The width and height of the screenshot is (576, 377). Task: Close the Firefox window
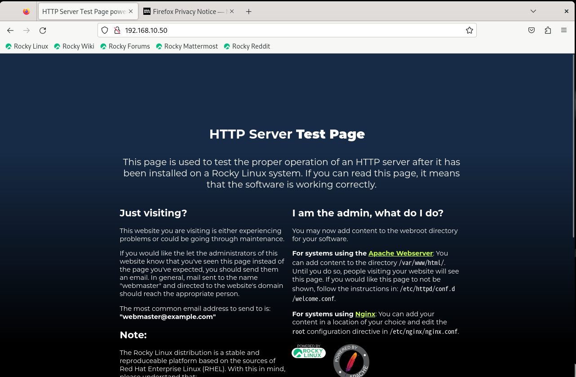[x=567, y=11]
